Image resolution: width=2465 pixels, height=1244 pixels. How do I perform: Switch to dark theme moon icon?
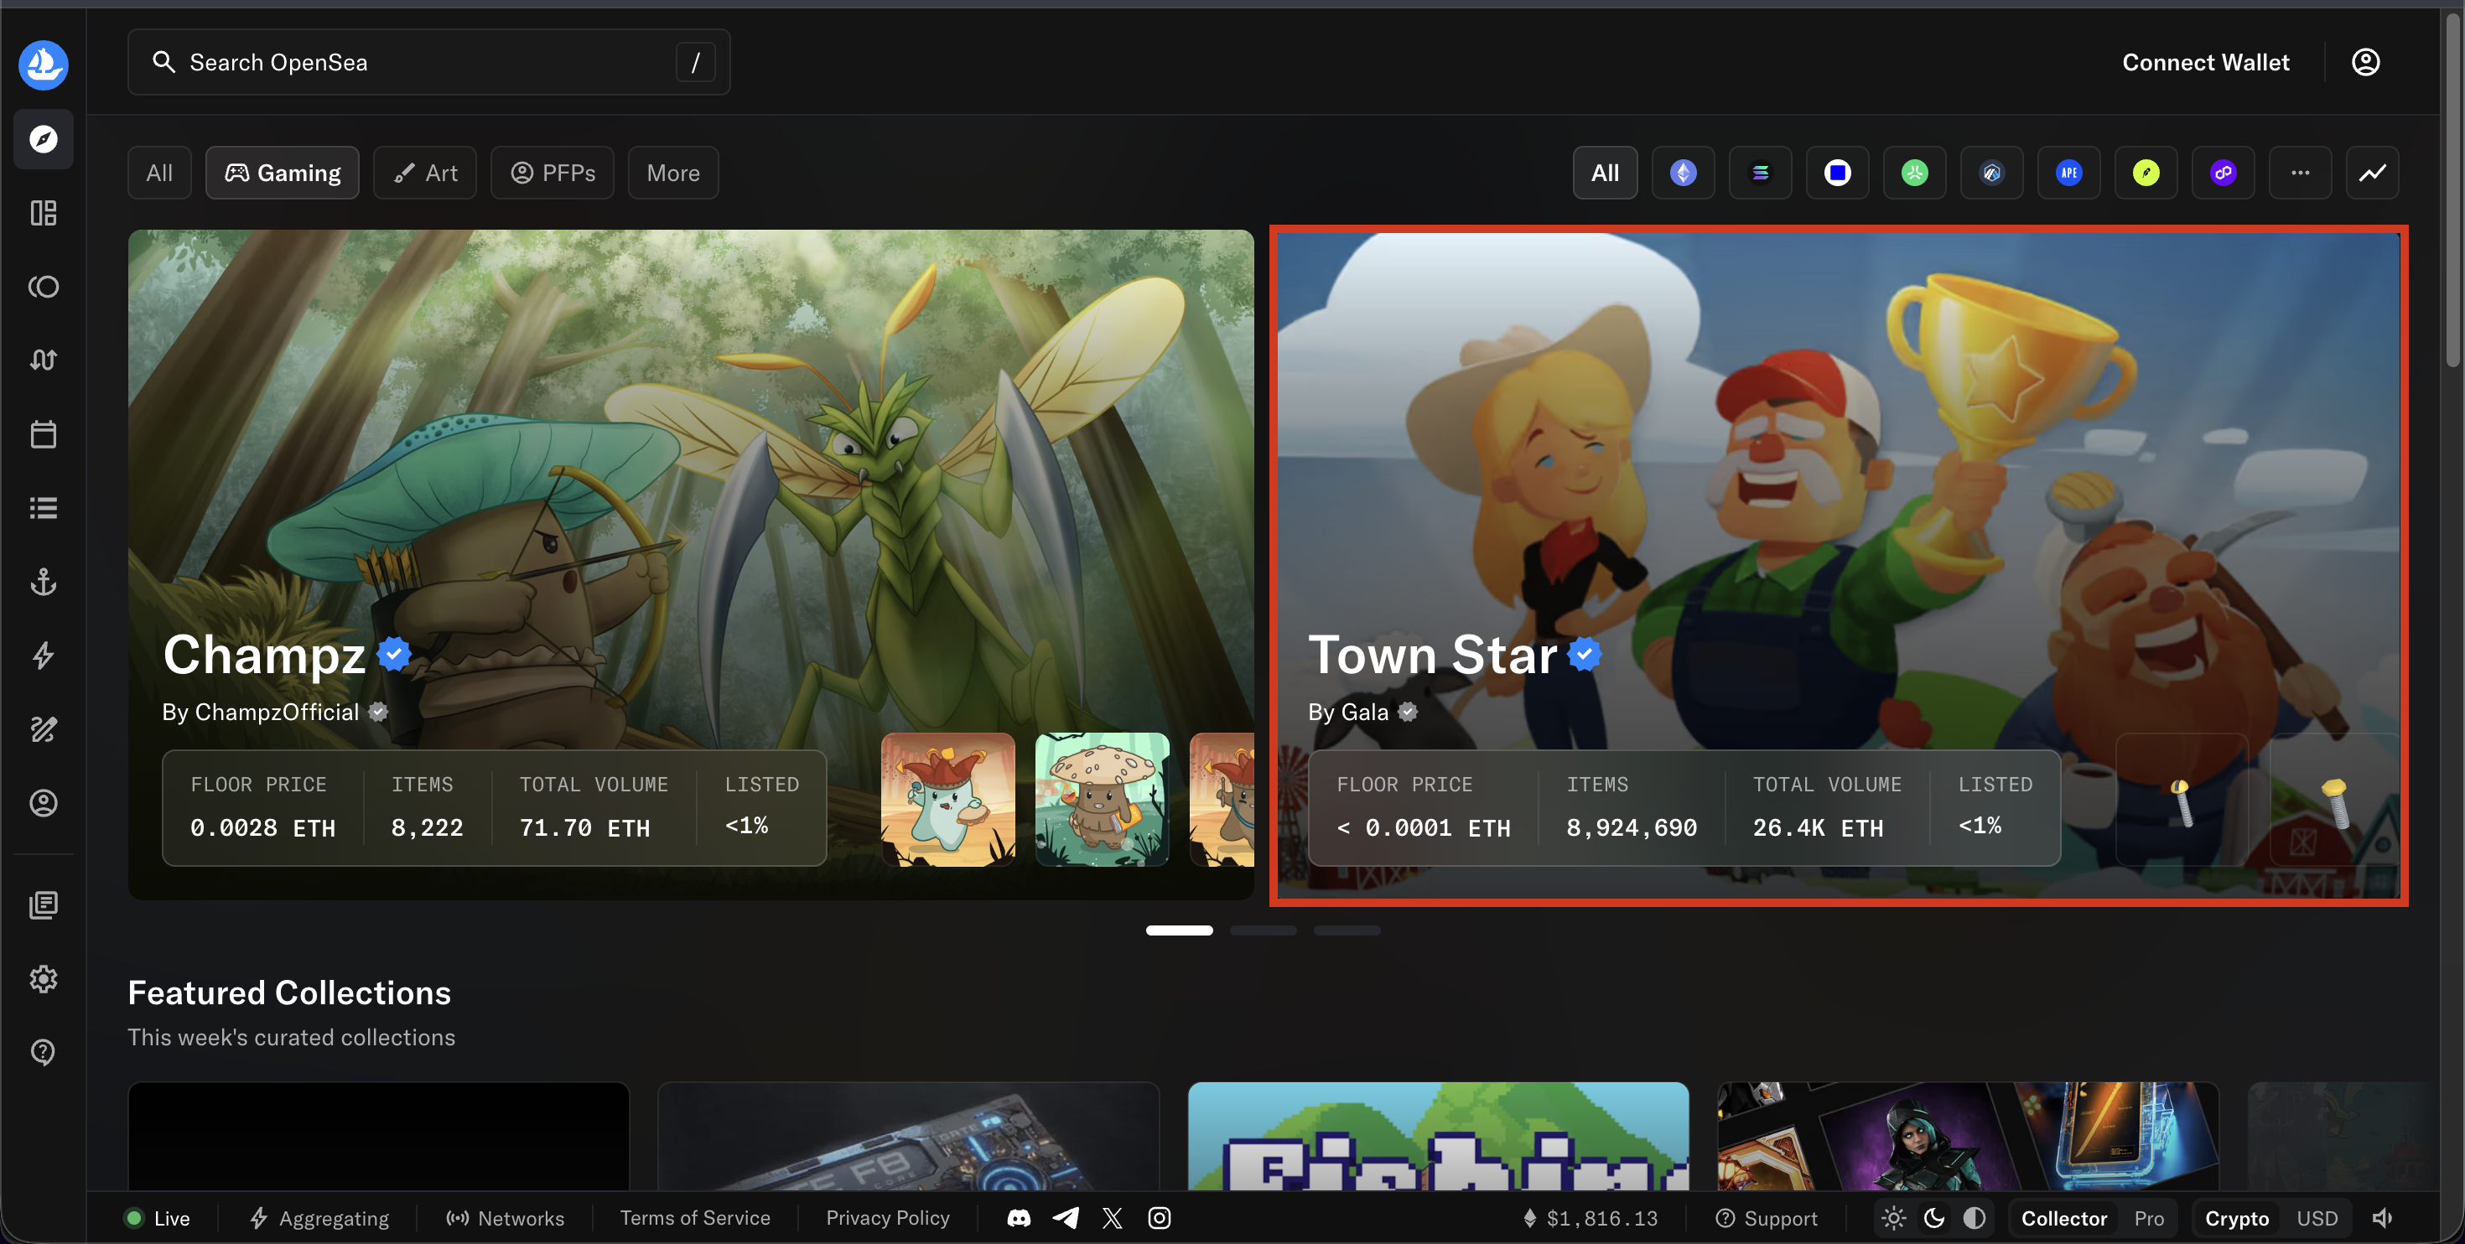[1934, 1218]
